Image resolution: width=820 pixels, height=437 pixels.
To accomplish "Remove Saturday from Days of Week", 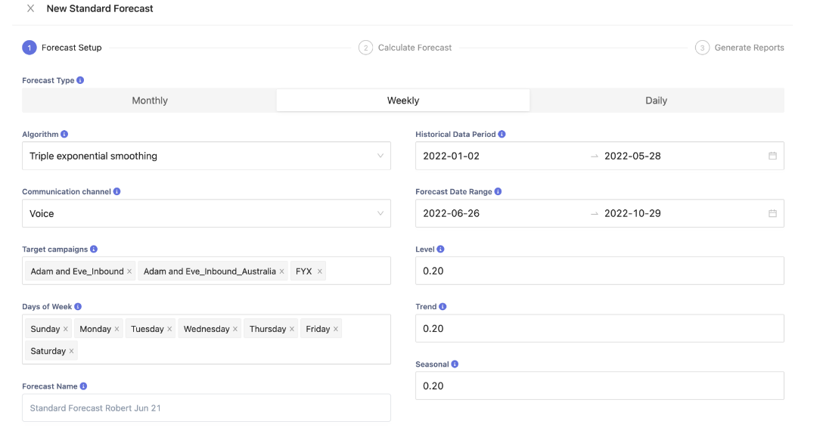I will pyautogui.click(x=72, y=351).
